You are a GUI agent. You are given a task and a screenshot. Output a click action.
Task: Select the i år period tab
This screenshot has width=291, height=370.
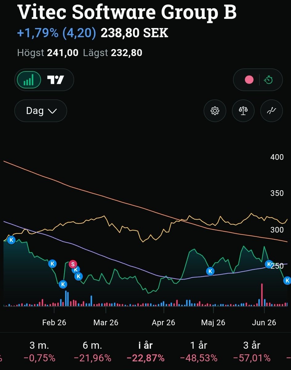[145, 351]
